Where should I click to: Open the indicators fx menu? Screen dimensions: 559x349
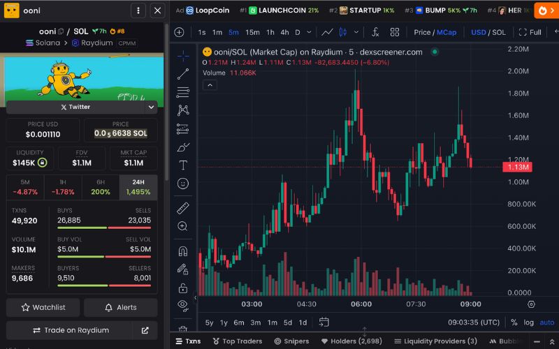(375, 32)
